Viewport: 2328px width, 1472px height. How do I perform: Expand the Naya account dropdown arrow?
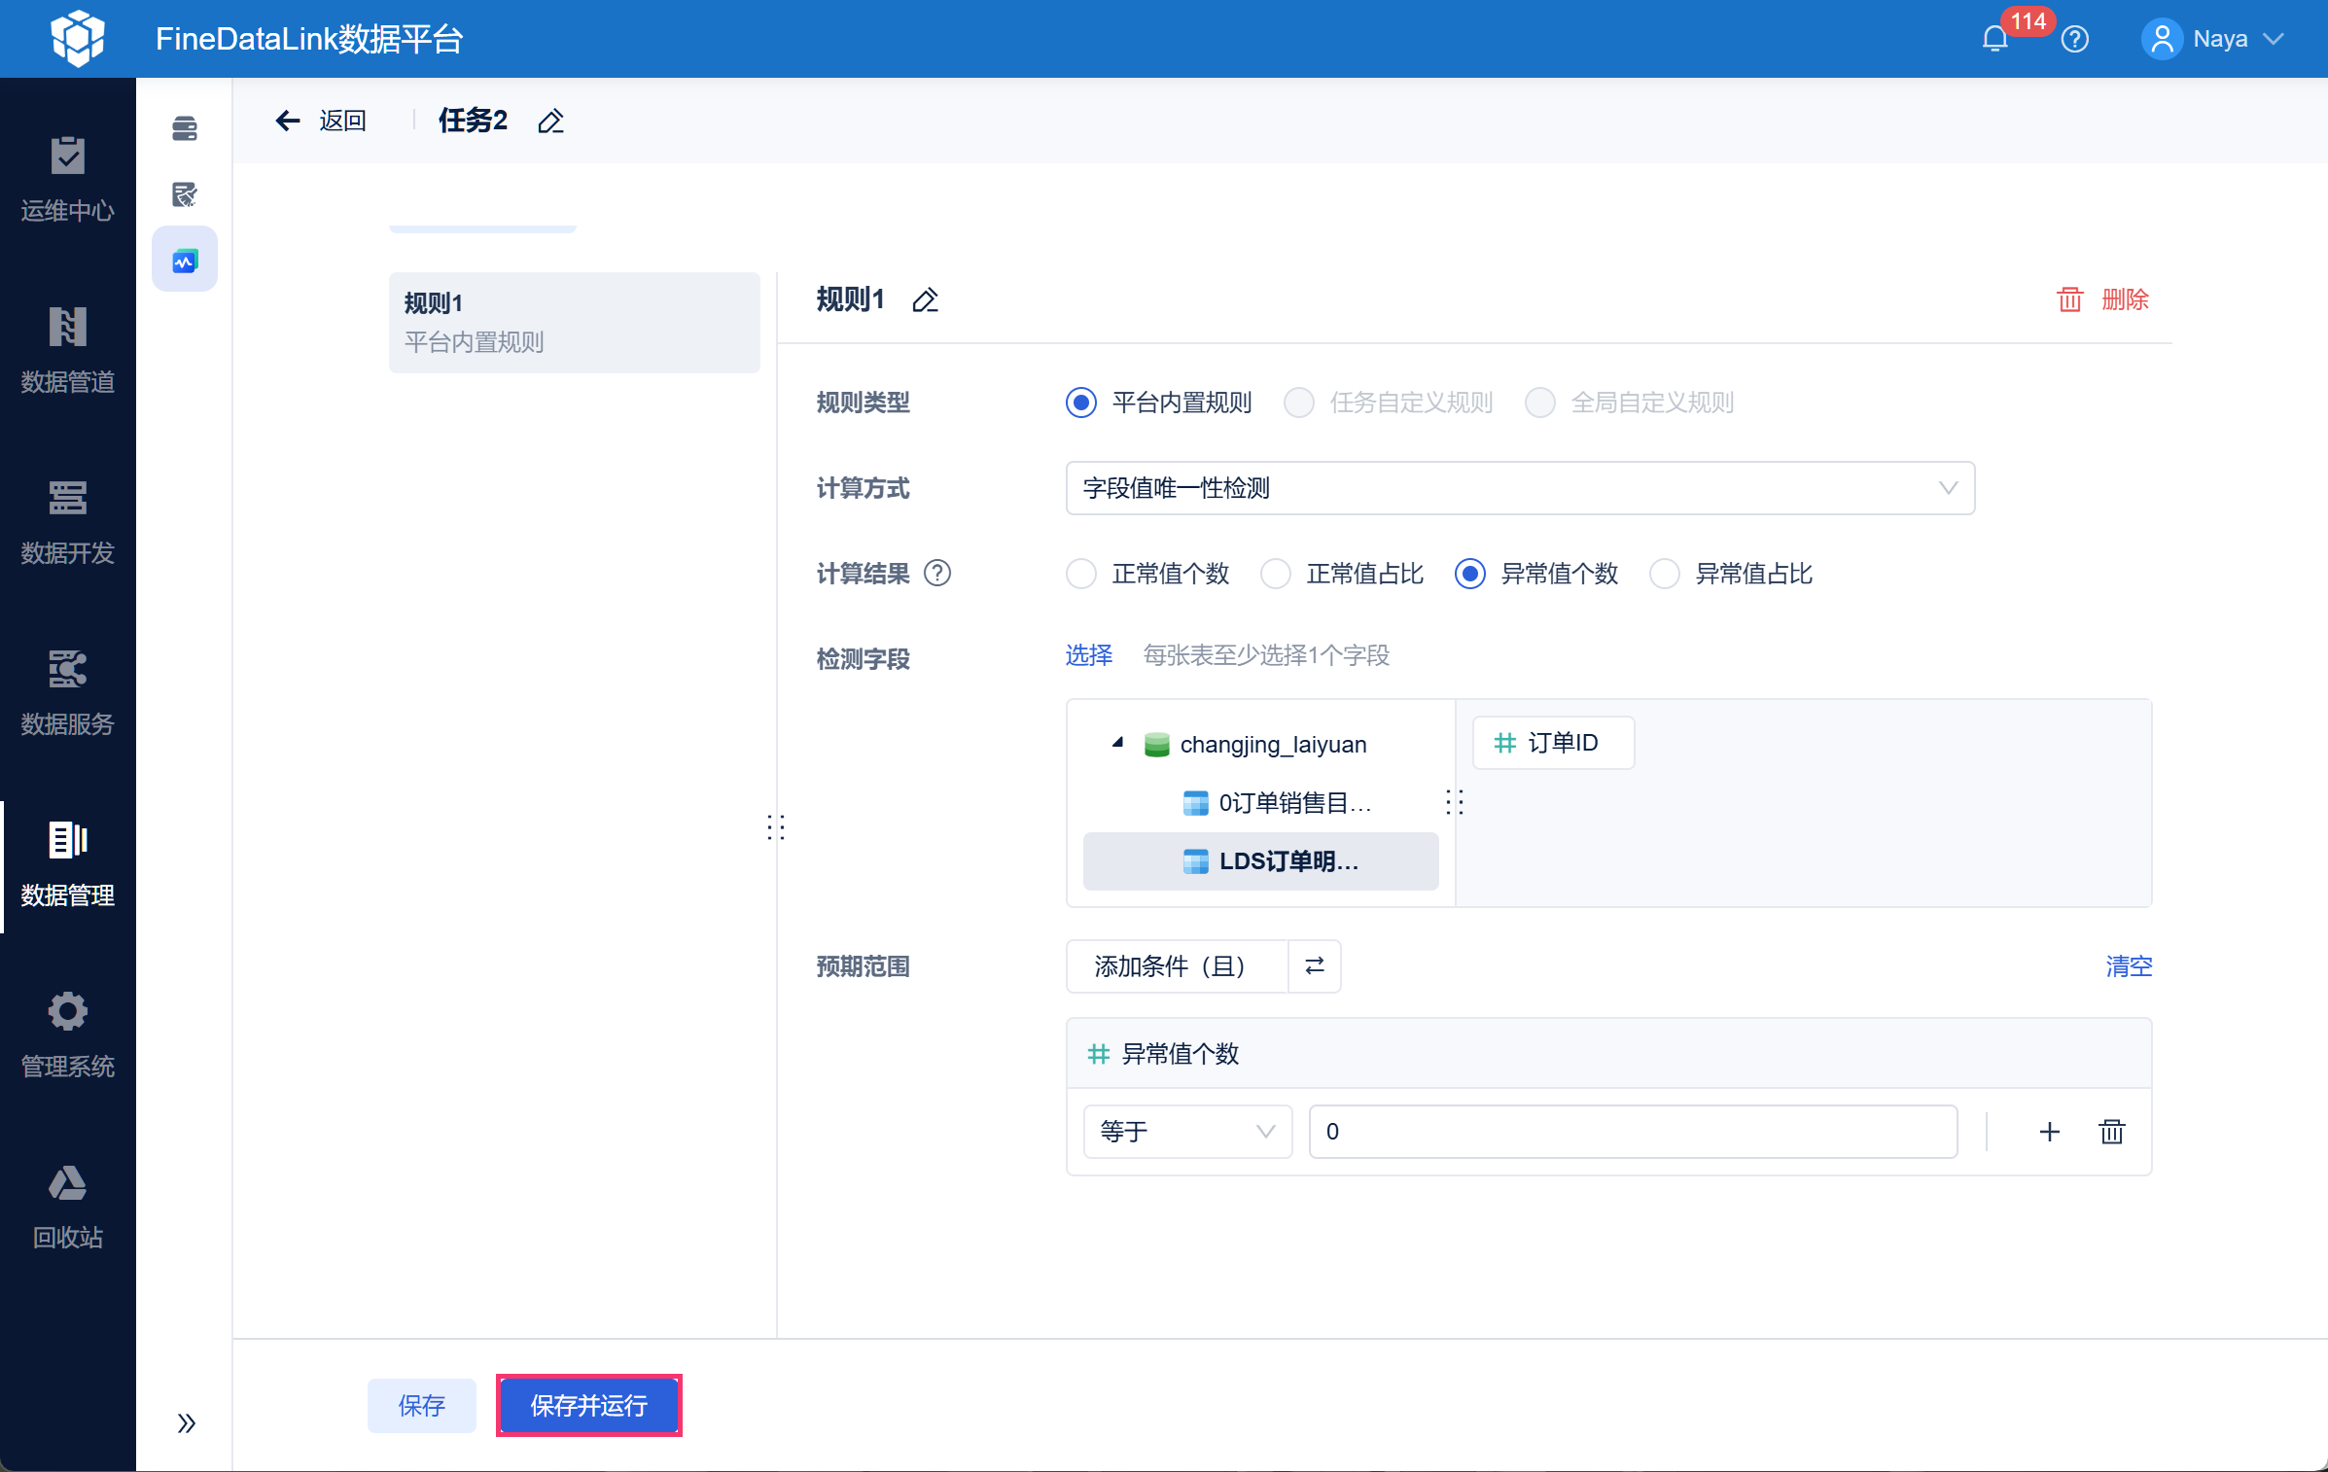[2273, 39]
